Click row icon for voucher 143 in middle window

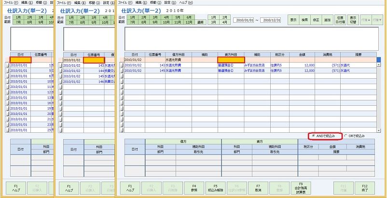[x=61, y=65]
